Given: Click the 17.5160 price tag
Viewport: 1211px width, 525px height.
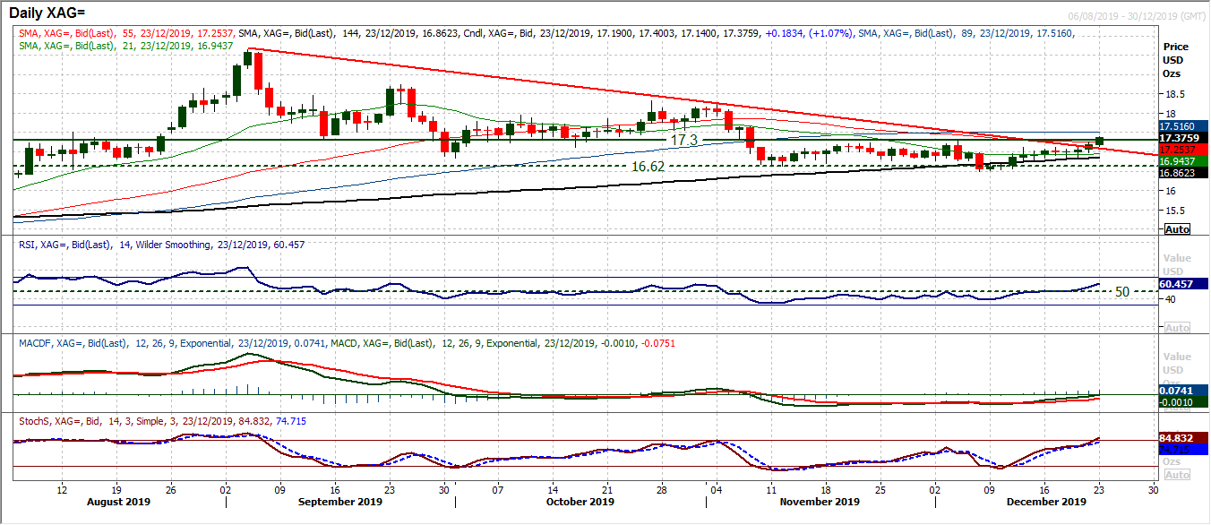Looking at the screenshot, I should point(1181,127).
